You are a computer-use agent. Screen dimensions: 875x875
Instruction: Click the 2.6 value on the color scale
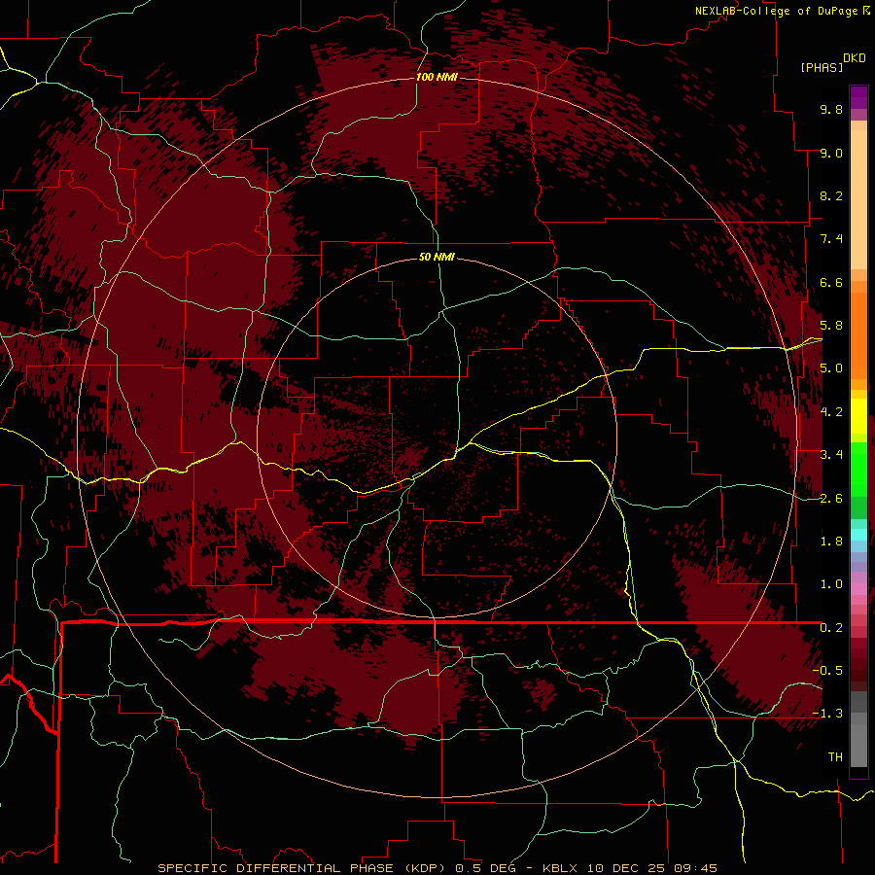[831, 499]
